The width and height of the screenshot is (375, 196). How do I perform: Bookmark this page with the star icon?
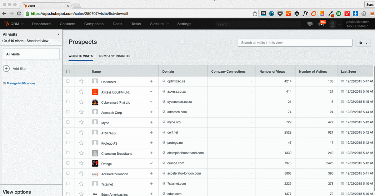click(x=255, y=13)
